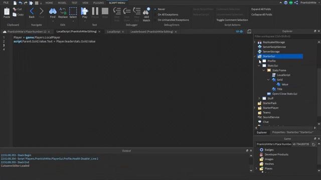Switch to the PLUGINS ribbon tab
321x180 pixels.
tap(98, 3)
